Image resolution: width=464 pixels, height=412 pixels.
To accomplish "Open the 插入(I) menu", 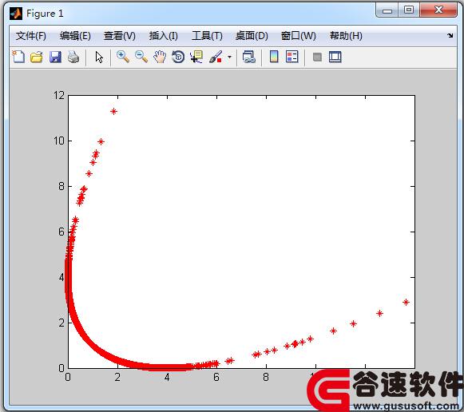I will [x=164, y=36].
